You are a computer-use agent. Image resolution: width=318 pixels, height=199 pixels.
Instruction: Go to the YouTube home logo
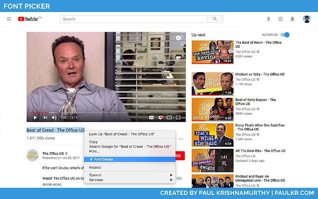[x=30, y=19]
